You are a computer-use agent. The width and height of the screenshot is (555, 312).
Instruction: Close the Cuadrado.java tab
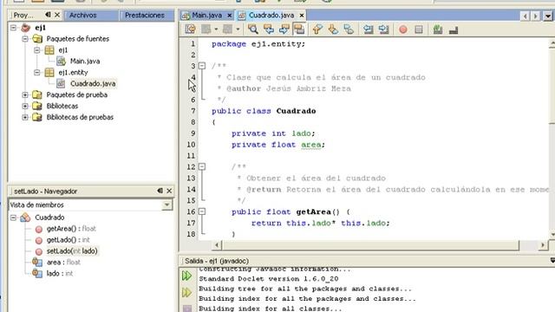[302, 16]
